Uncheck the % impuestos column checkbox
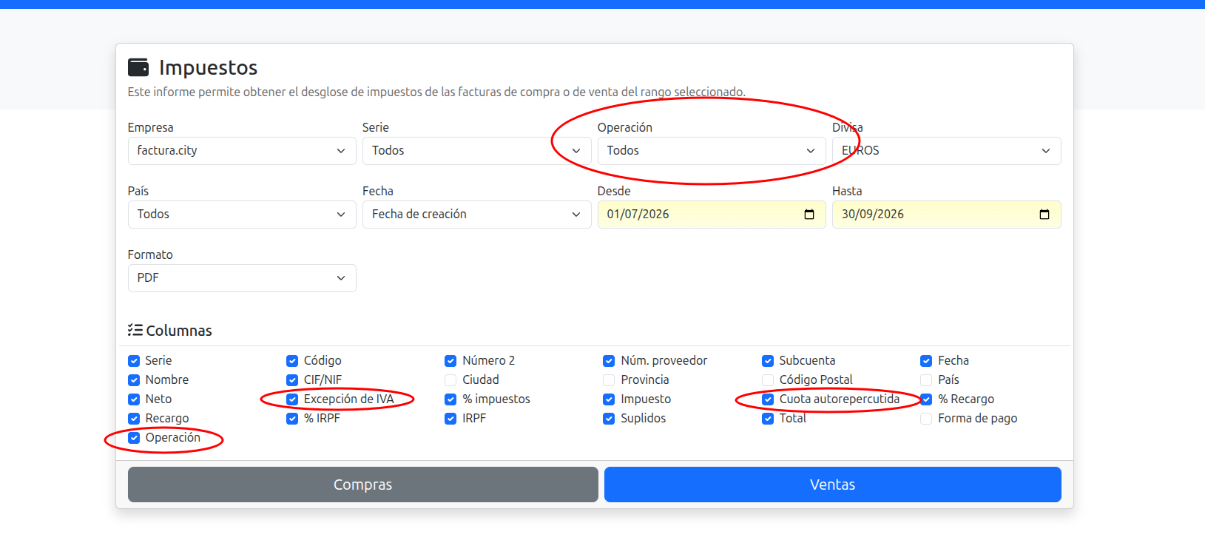 click(x=450, y=399)
